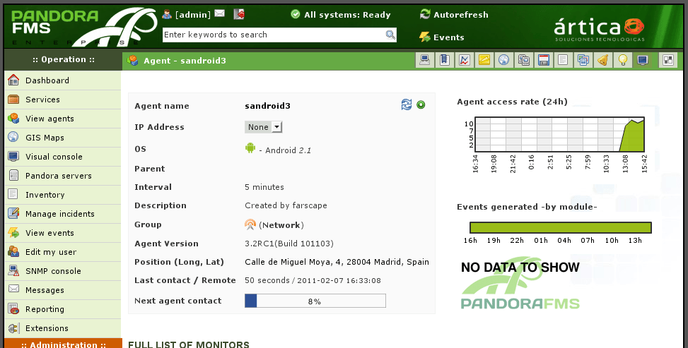Click the Events link in header
The width and height of the screenshot is (688, 348).
click(449, 37)
